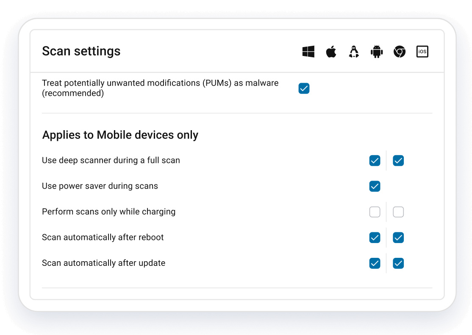Disable deep scanner in the left column
The height and width of the screenshot is (335, 472).
pos(375,161)
